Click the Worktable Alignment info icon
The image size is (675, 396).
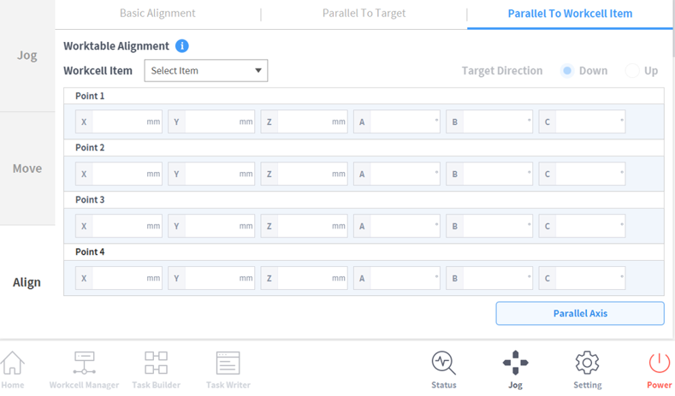point(181,45)
